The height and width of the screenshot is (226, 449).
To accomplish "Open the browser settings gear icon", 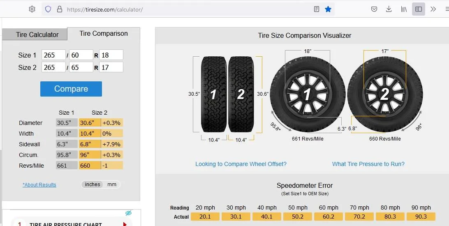I will click(32, 9).
